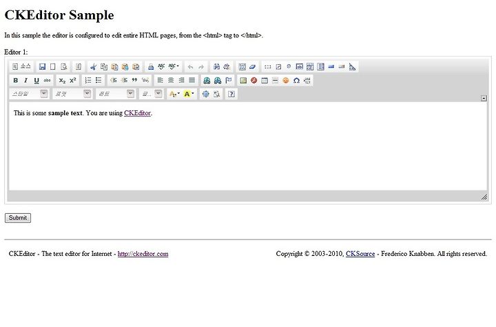The image size is (496, 327).
Task: Decrease indent with Outdent icon
Action: [114, 81]
